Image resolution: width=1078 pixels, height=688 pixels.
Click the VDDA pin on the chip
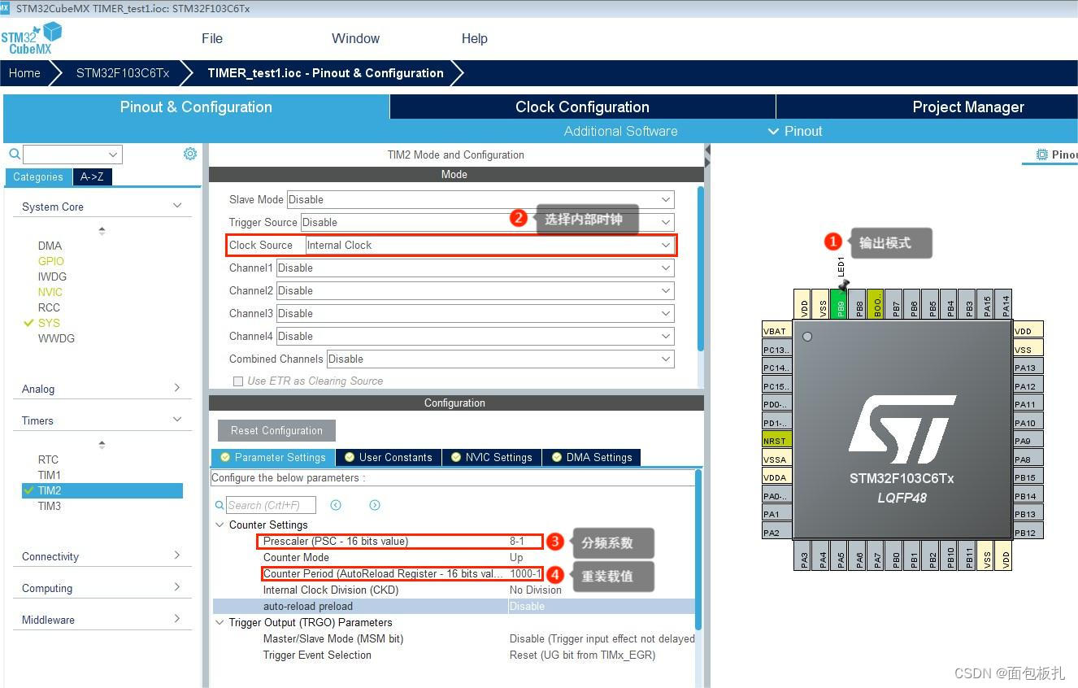tap(776, 477)
